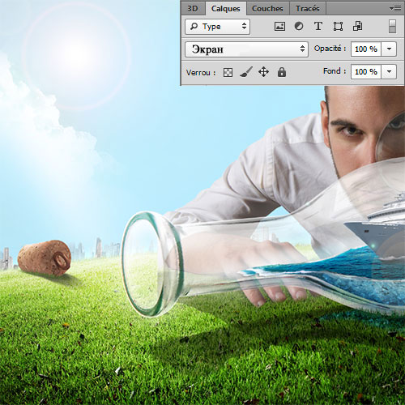Expand the Opacité slider arrow

[x=389, y=49]
